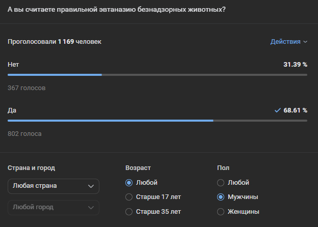
Task: Choose the Женщины gender filter
Action: 221,212
